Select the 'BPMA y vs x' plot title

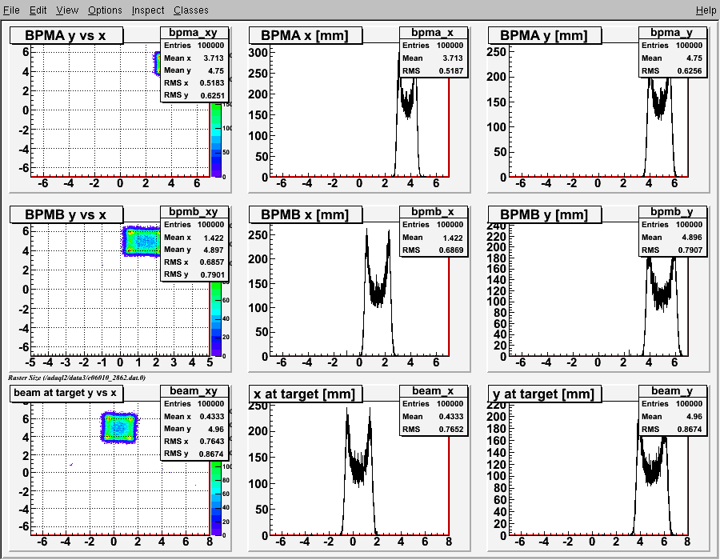(66, 35)
